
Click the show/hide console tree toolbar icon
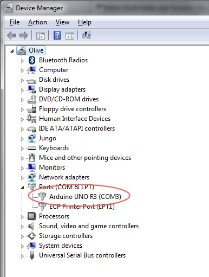[x=41, y=36]
